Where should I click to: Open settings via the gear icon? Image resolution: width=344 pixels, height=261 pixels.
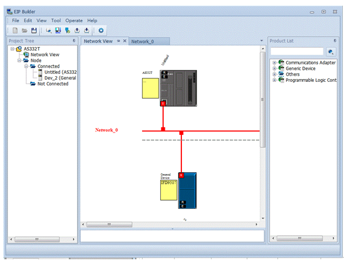coord(101,30)
